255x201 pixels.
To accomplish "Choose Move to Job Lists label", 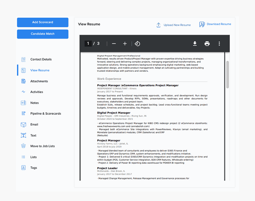I will tap(42, 146).
